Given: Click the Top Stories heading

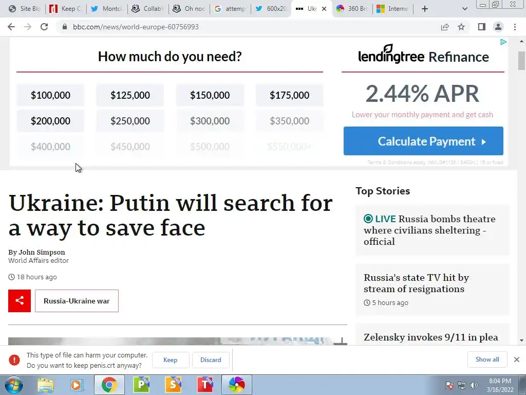Looking at the screenshot, I should point(383,191).
